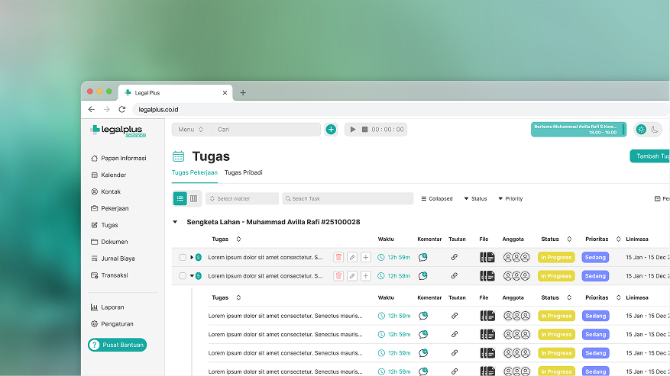
Task: Collapse the Sengketa Lahan matter group
Action: pyautogui.click(x=175, y=222)
